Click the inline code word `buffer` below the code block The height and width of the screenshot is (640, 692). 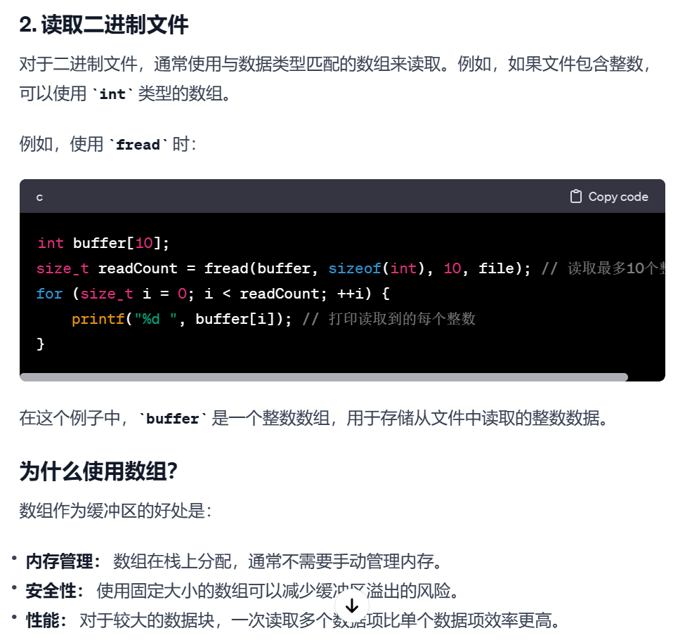click(x=172, y=419)
